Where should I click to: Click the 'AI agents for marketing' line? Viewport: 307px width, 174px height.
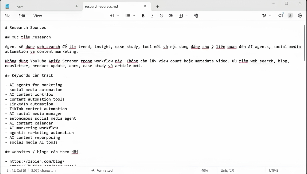pos(34,85)
